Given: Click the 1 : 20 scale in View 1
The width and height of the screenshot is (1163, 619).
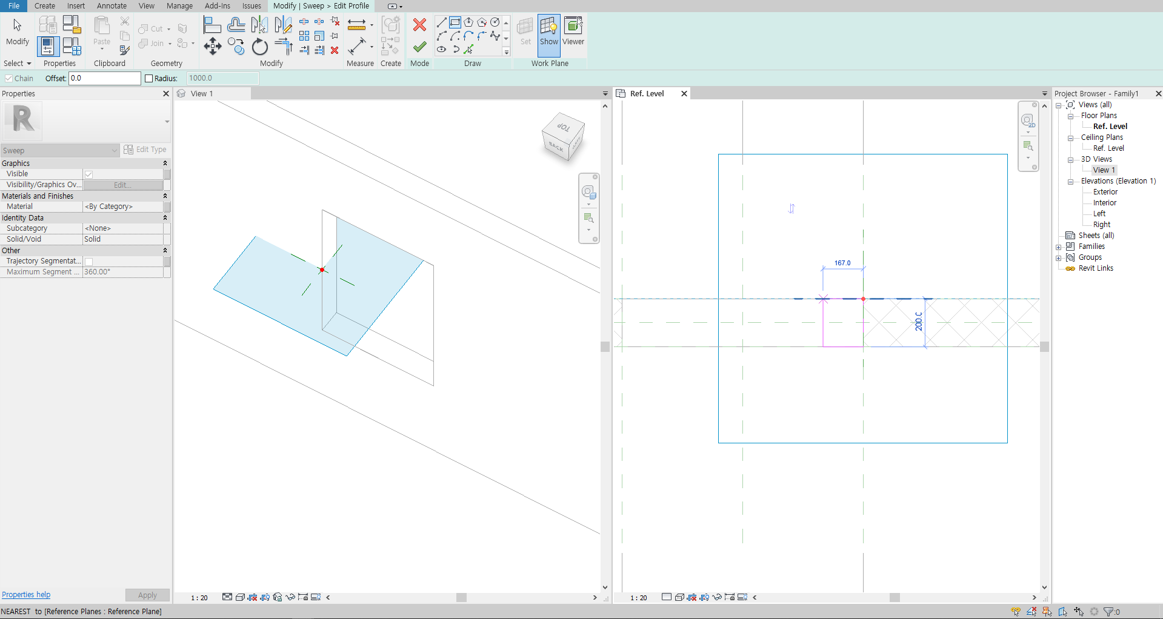Looking at the screenshot, I should coord(199,598).
